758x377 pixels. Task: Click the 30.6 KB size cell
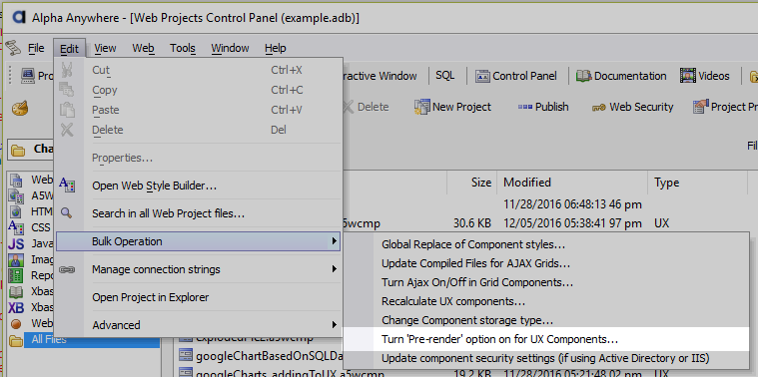(471, 223)
